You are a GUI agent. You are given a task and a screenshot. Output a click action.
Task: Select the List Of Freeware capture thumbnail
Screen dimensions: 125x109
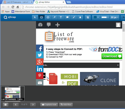[x=12, y=93]
